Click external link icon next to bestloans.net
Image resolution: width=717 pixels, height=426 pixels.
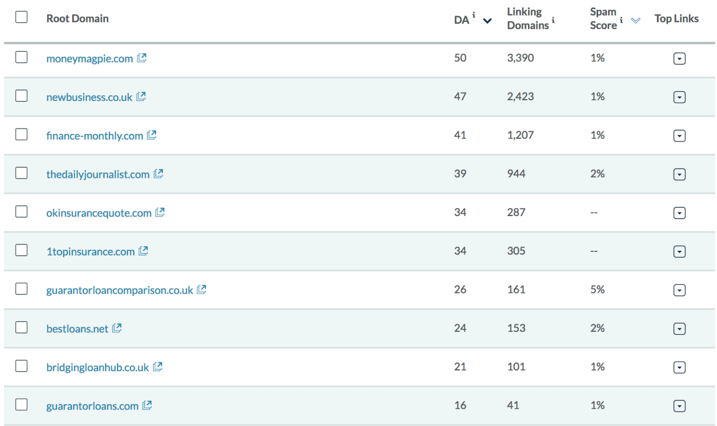tap(117, 328)
